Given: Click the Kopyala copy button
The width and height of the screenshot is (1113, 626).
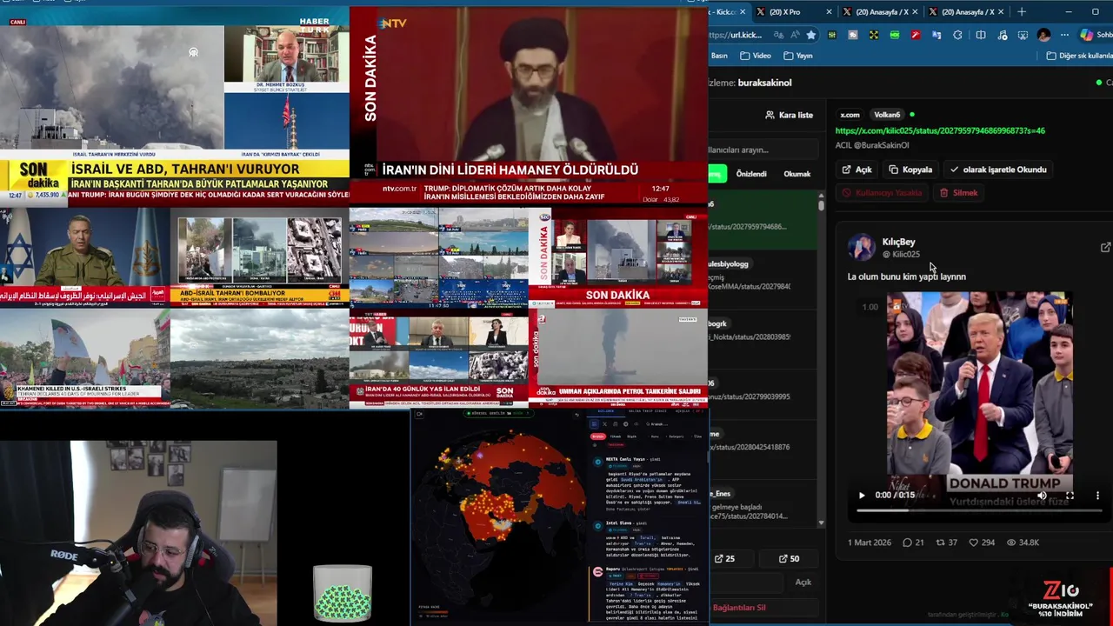Looking at the screenshot, I should (910, 170).
